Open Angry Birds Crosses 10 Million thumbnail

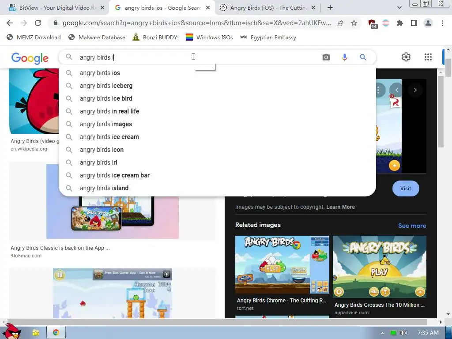[379, 267]
